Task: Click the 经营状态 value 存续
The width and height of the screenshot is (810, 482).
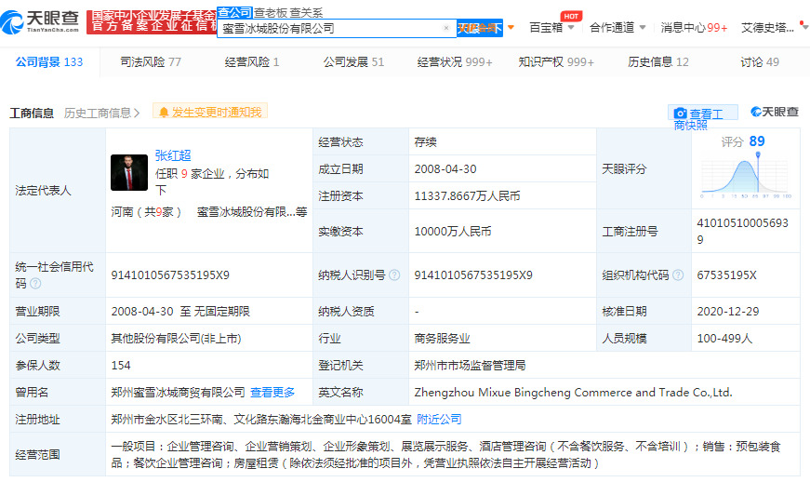Action: (426, 142)
